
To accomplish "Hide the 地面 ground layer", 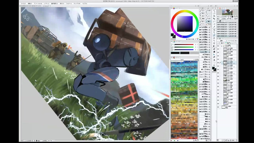I will click(x=218, y=80).
